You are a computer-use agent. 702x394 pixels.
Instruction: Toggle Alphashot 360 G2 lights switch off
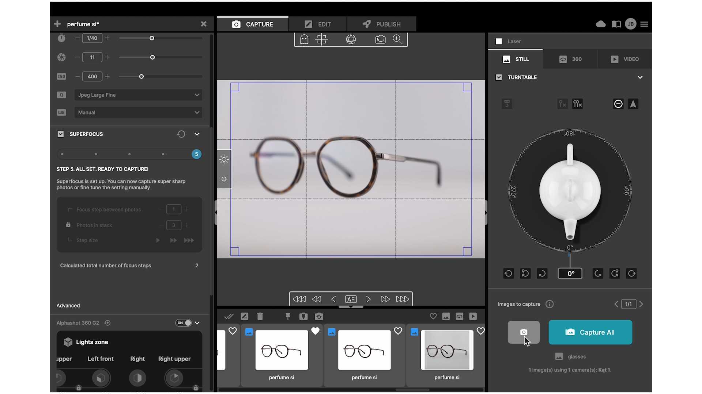(x=184, y=323)
